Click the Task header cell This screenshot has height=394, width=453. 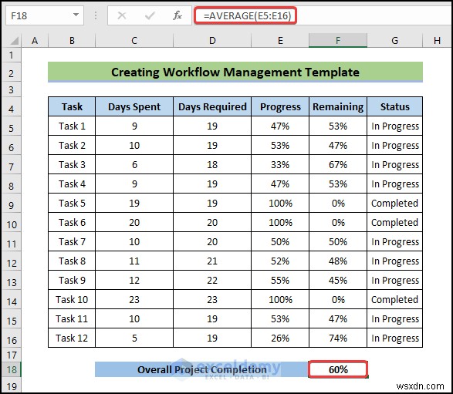[x=72, y=107]
